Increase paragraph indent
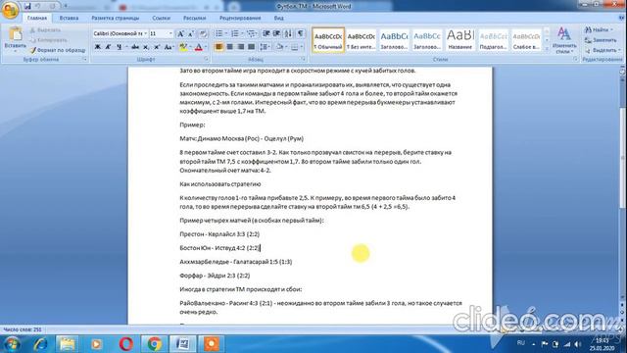Image resolution: width=627 pixels, height=353 pixels. (x=276, y=33)
